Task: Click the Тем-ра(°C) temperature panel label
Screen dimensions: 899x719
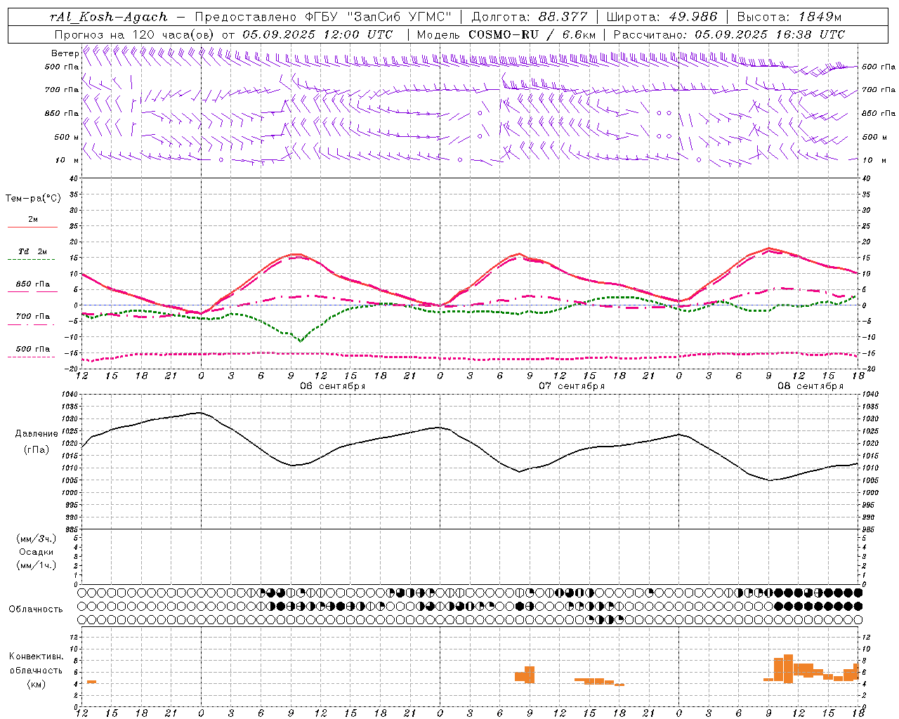Action: click(x=33, y=199)
